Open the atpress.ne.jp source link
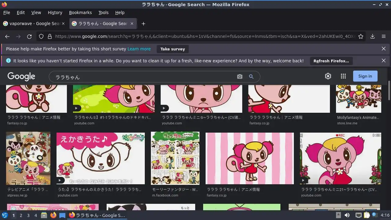 (17, 195)
